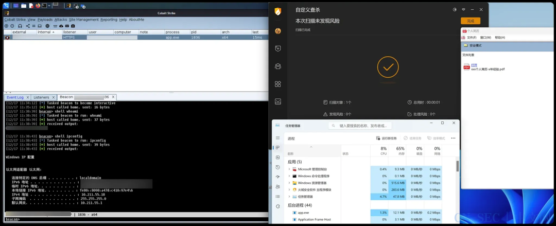The height and width of the screenshot is (226, 556).
Task: Open the Attacks menu
Action: point(61,20)
